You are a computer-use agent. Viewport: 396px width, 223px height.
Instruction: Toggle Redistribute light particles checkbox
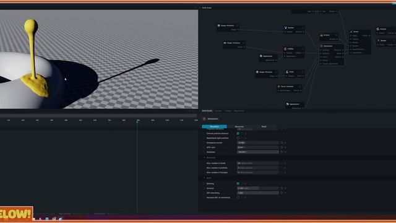click(238, 138)
